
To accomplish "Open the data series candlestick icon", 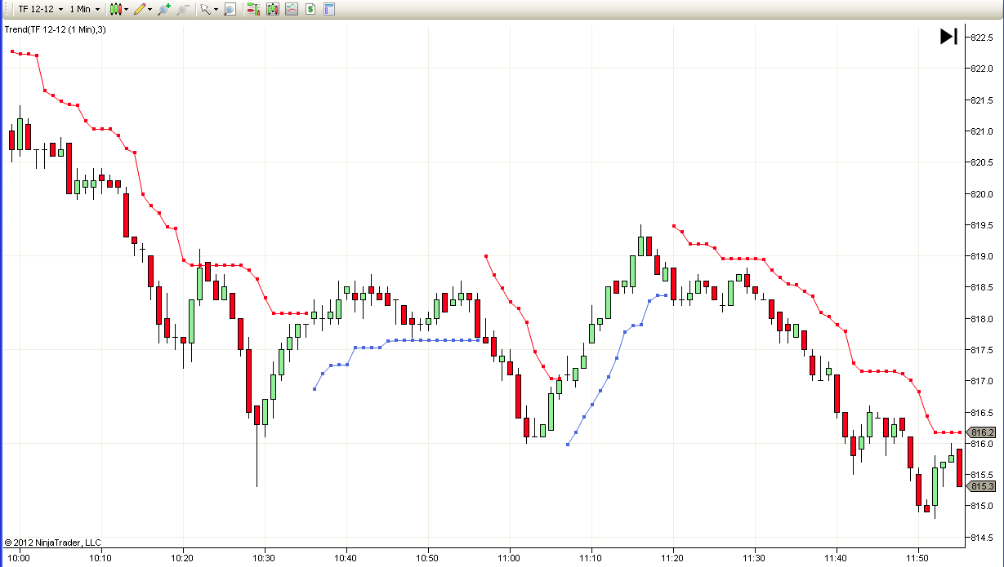I will point(272,10).
